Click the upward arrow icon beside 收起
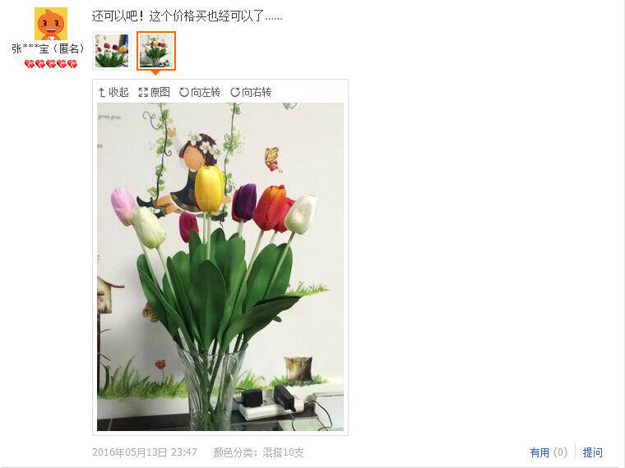The height and width of the screenshot is (468, 625). coord(102,92)
